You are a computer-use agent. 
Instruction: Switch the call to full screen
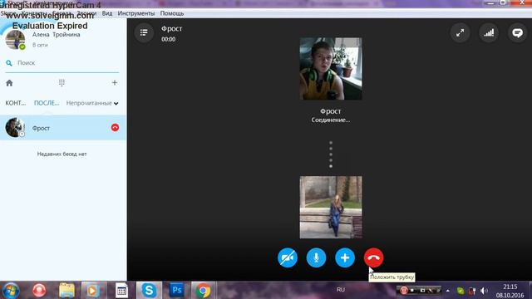(460, 33)
